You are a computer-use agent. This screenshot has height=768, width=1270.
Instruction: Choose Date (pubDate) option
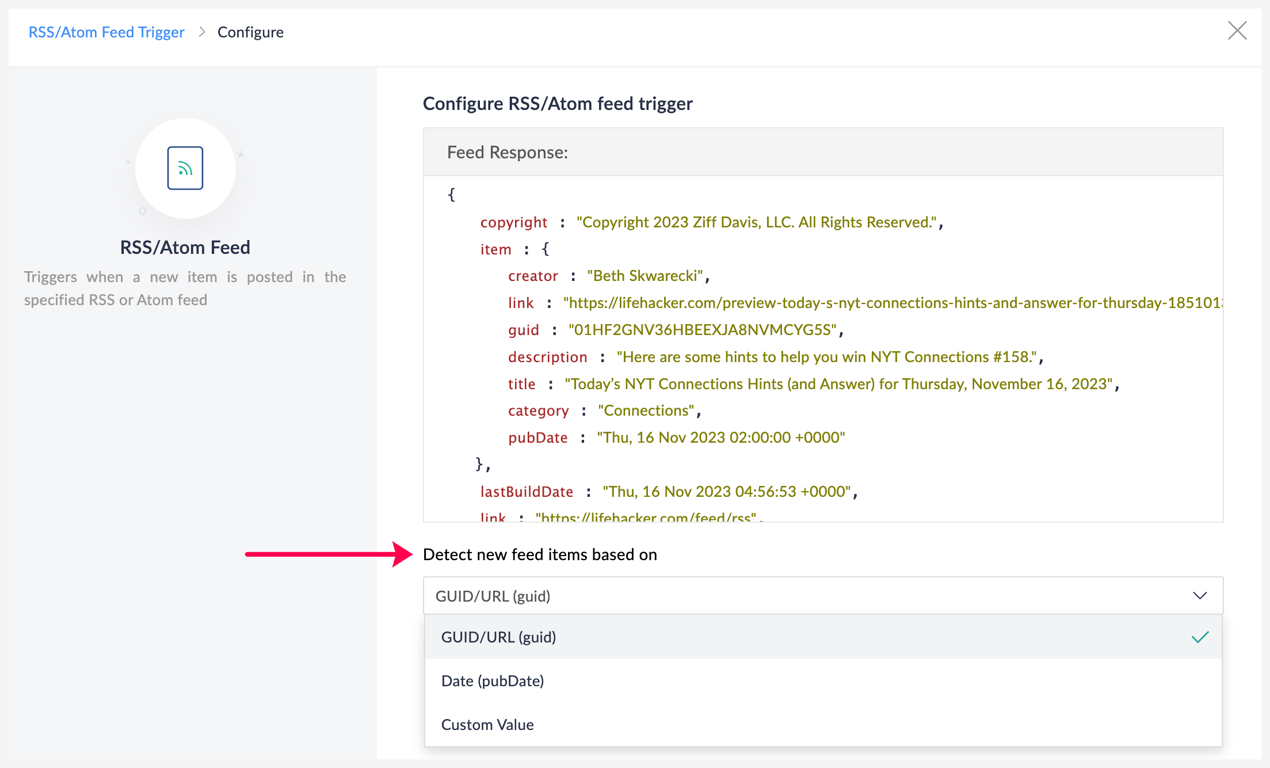(x=493, y=681)
